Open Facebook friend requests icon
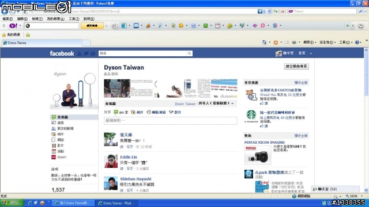 click(80, 53)
